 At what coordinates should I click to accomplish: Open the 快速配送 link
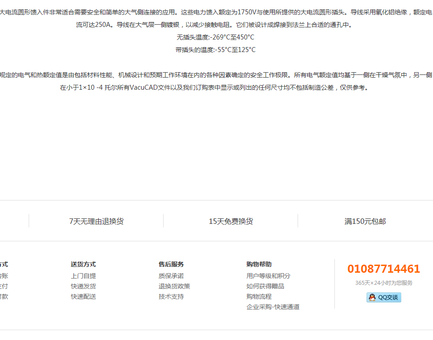(83, 296)
